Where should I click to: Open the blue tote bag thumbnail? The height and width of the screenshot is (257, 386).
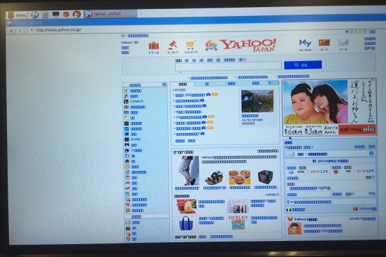point(186,223)
